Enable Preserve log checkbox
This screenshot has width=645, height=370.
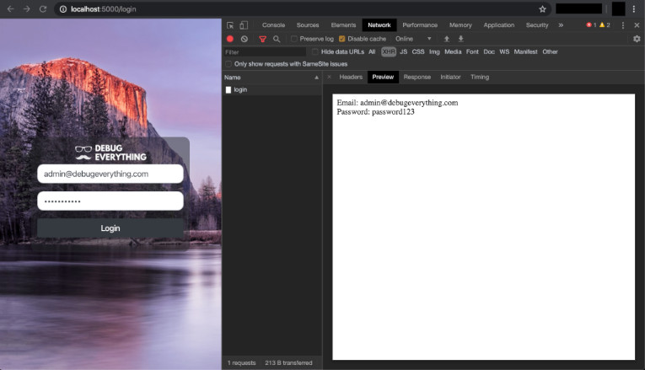tap(294, 39)
